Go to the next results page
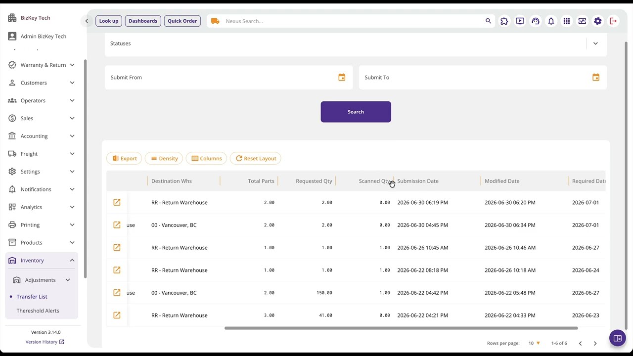 coord(595,343)
